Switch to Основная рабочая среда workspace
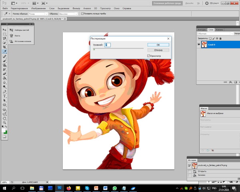This screenshot has height=192, width=240. pyautogui.click(x=167, y=3)
